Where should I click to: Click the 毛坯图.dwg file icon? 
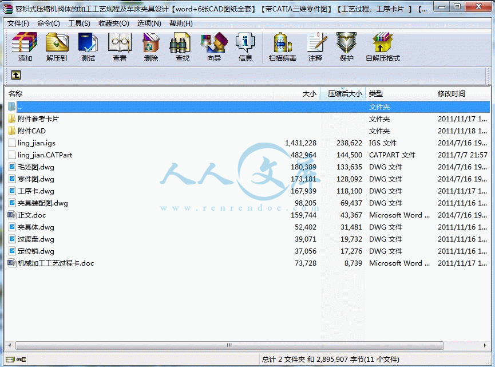click(12, 167)
